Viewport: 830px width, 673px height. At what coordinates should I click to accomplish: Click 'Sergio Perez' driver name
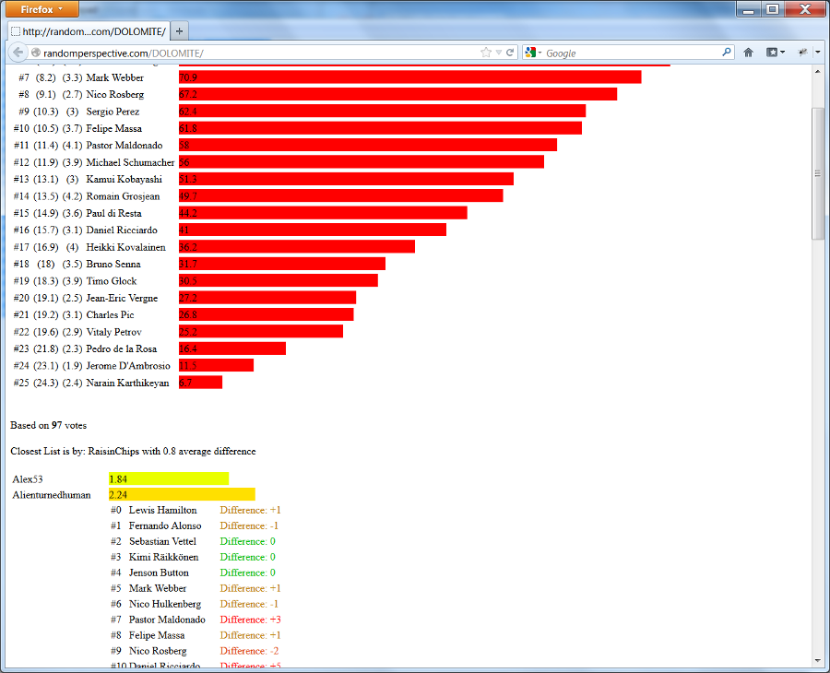(113, 112)
